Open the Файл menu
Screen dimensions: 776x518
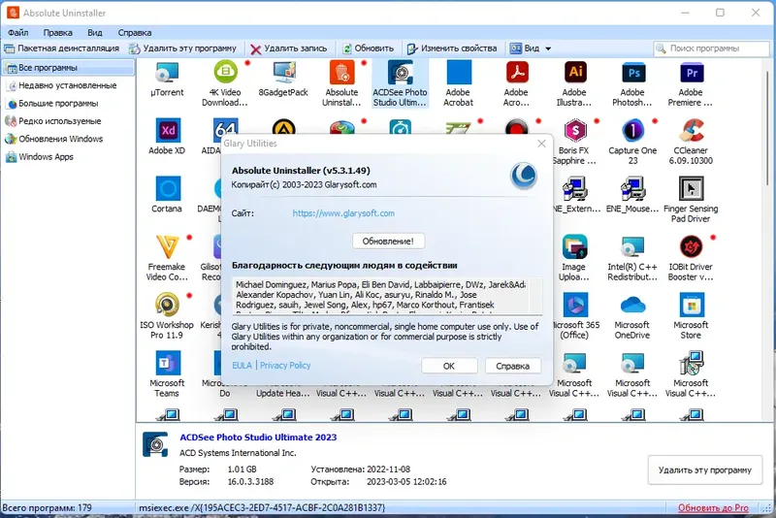point(17,33)
